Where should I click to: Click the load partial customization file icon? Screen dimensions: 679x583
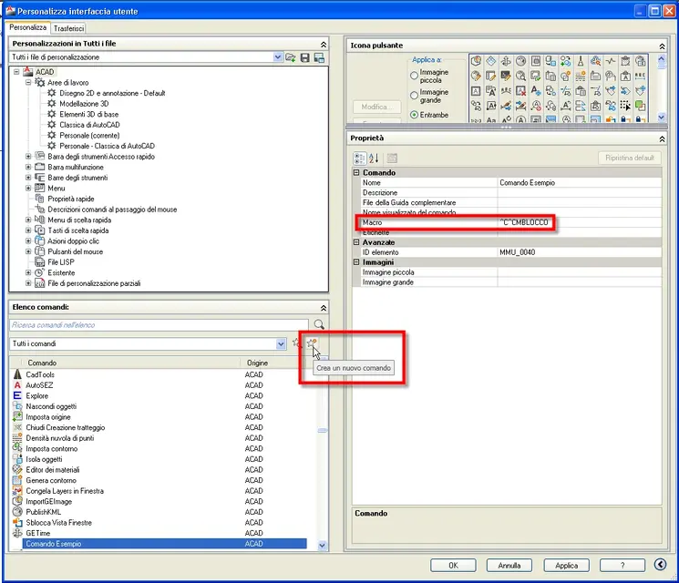(291, 57)
